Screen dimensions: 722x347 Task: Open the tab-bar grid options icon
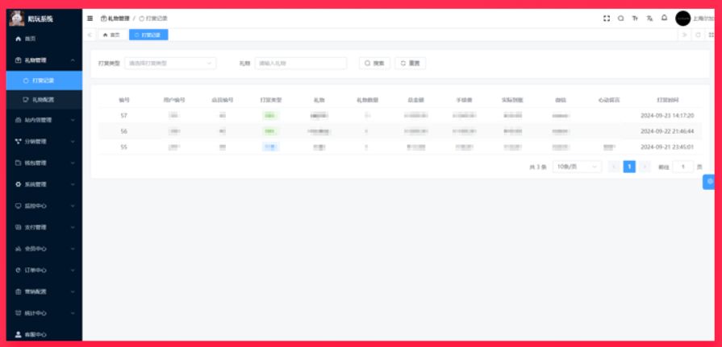click(x=711, y=35)
